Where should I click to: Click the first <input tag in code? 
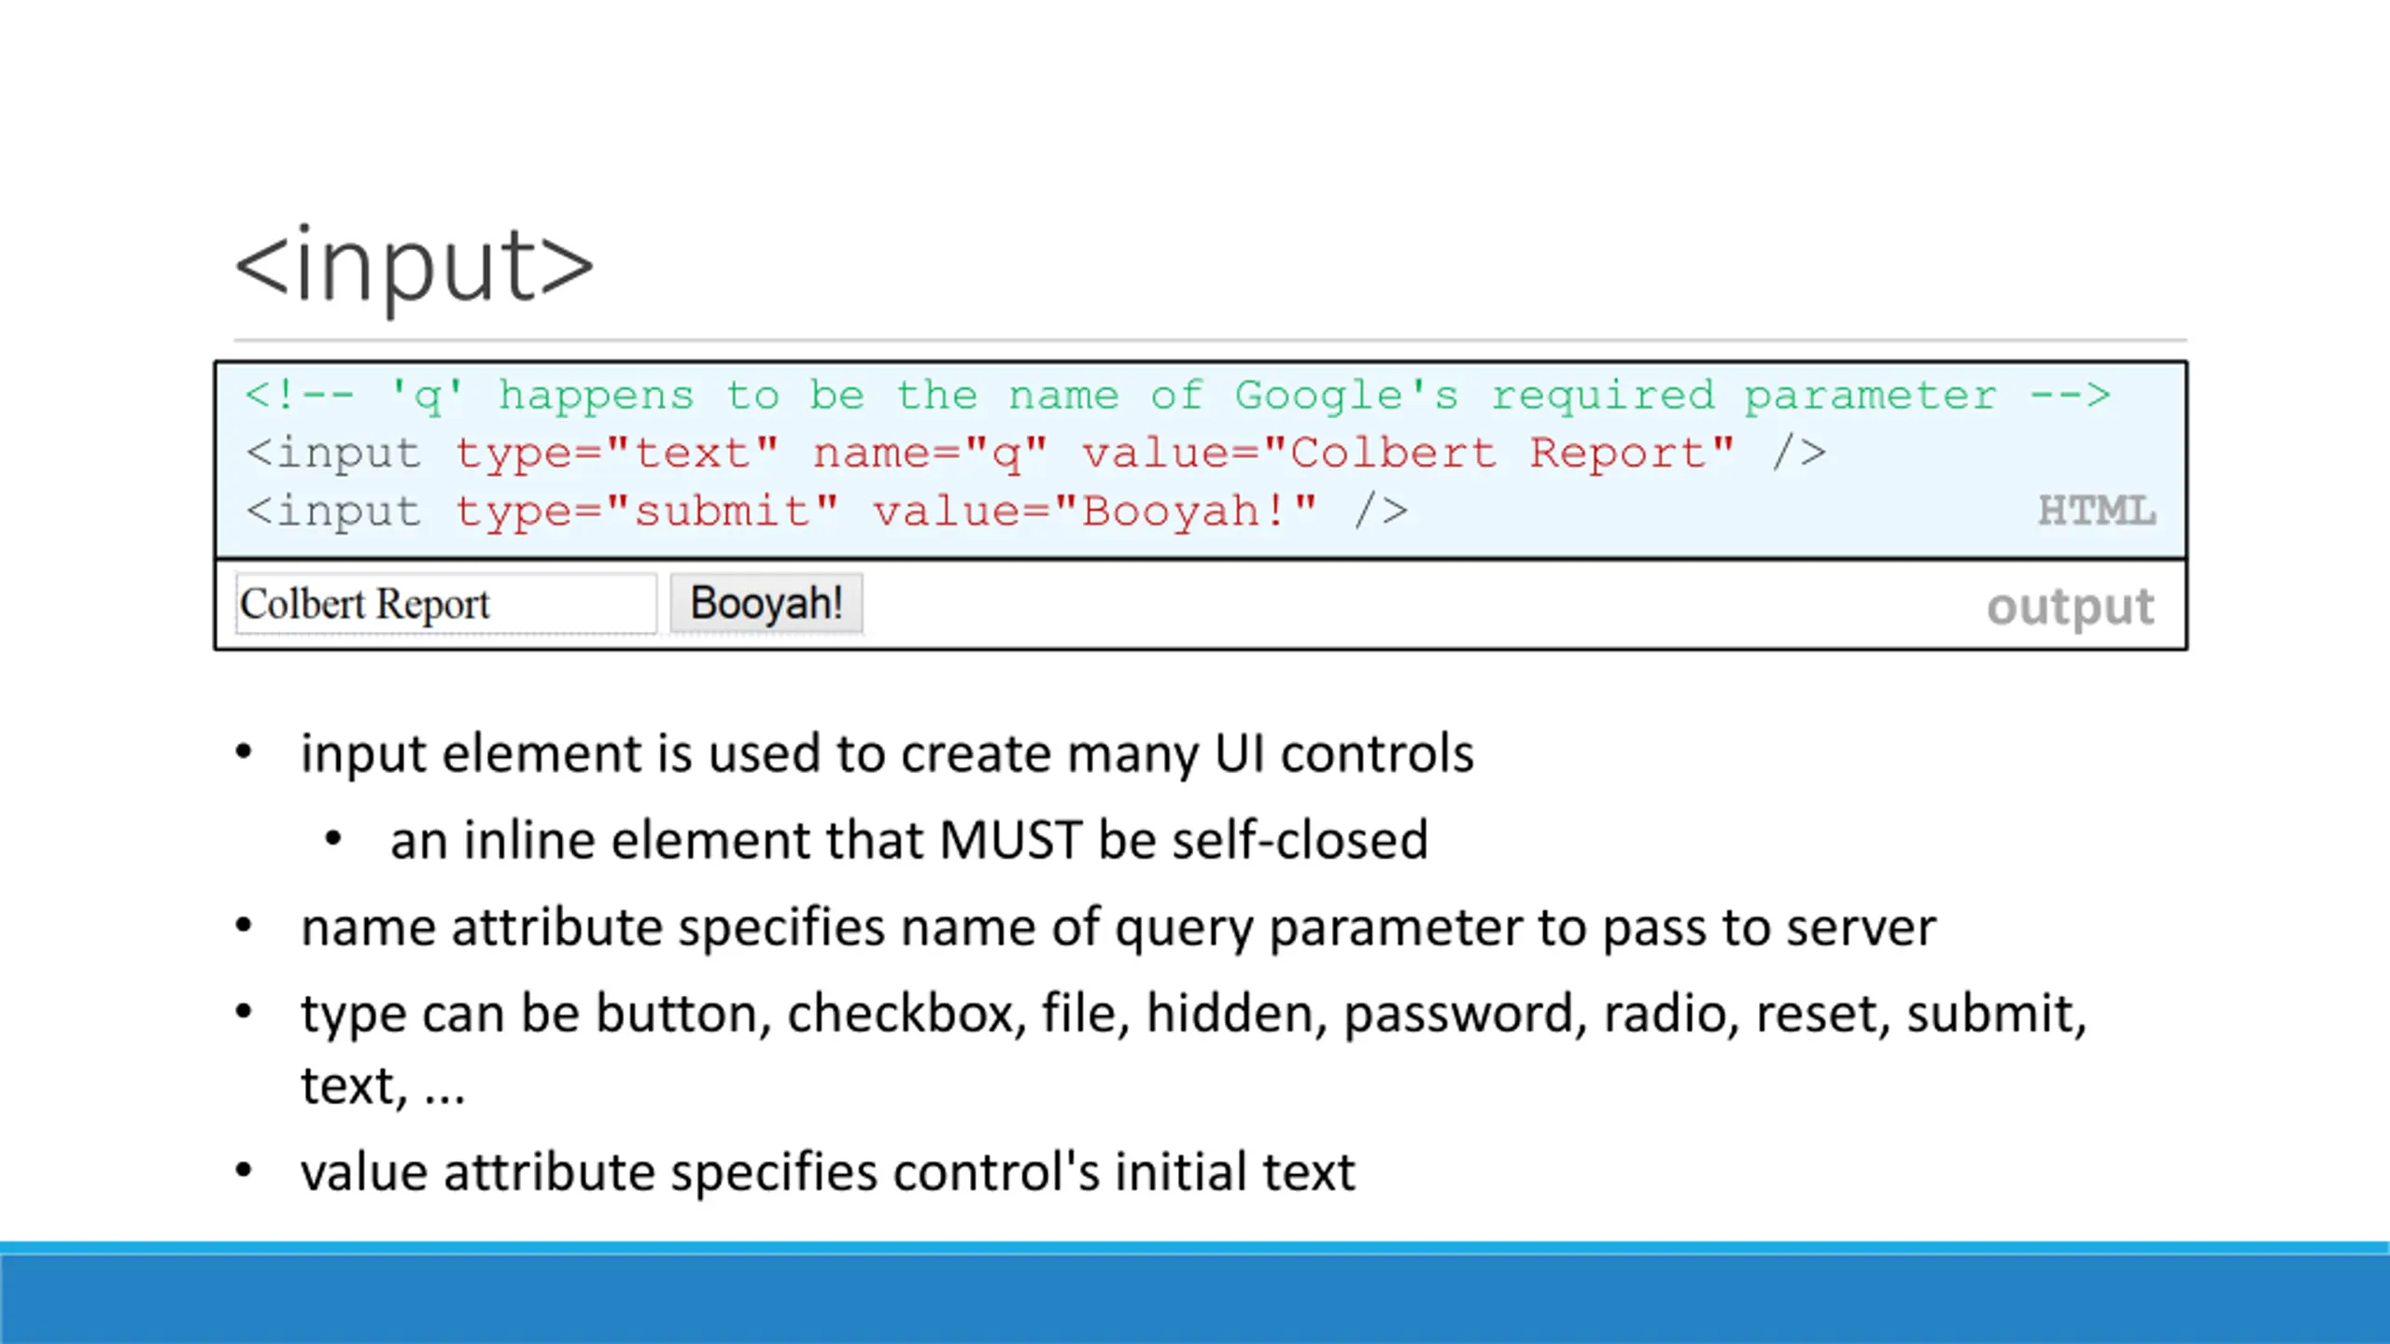pyautogui.click(x=333, y=454)
